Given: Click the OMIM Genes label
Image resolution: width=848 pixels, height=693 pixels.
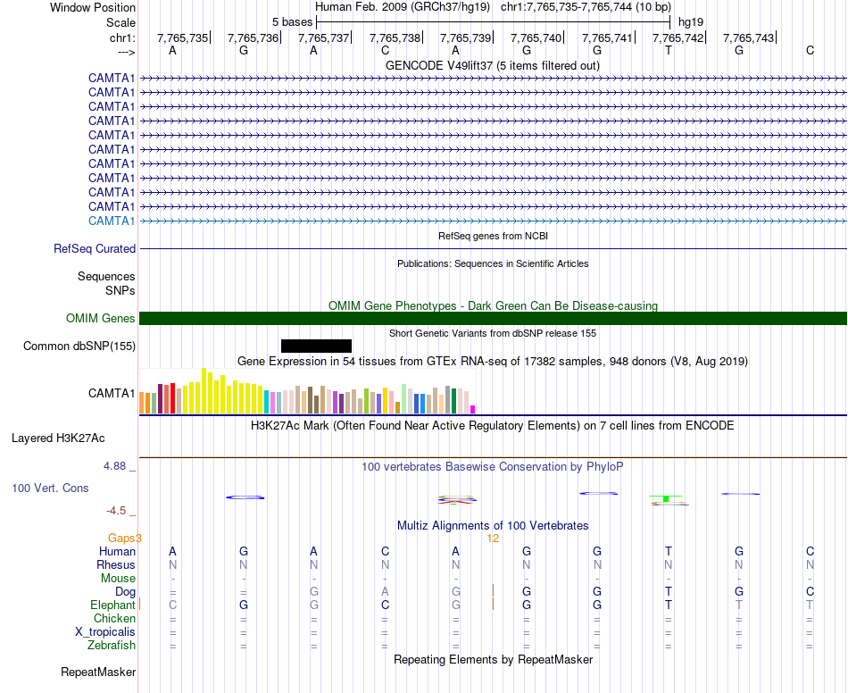Looking at the screenshot, I should (100, 318).
